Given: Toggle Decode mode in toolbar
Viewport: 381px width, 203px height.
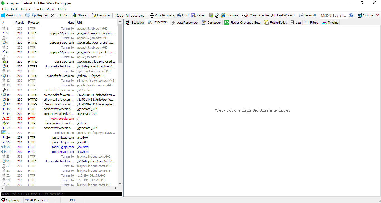Looking at the screenshot, I should click(101, 15).
